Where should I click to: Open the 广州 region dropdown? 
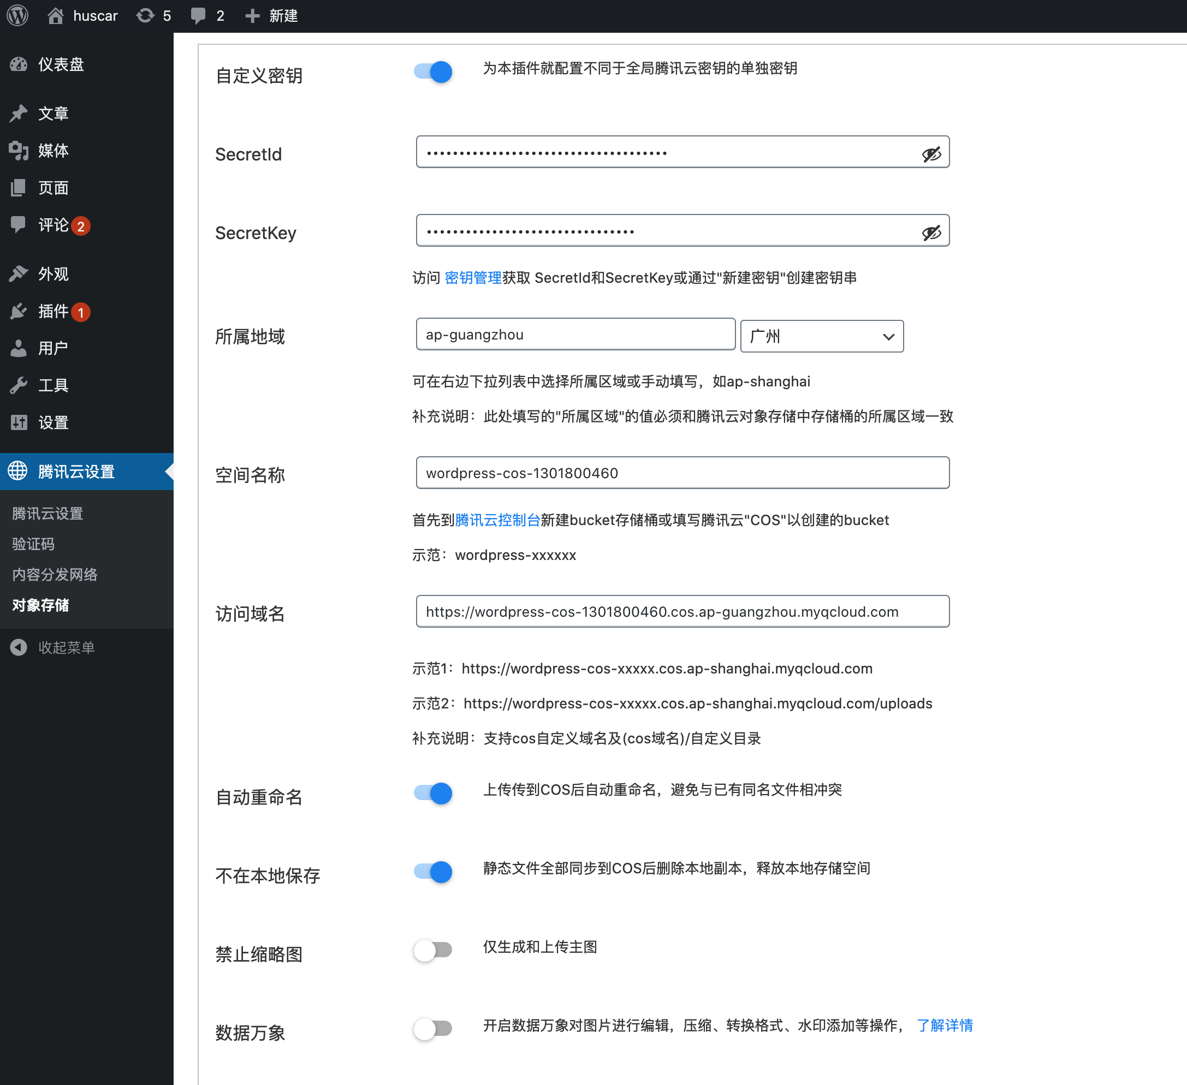(x=822, y=336)
